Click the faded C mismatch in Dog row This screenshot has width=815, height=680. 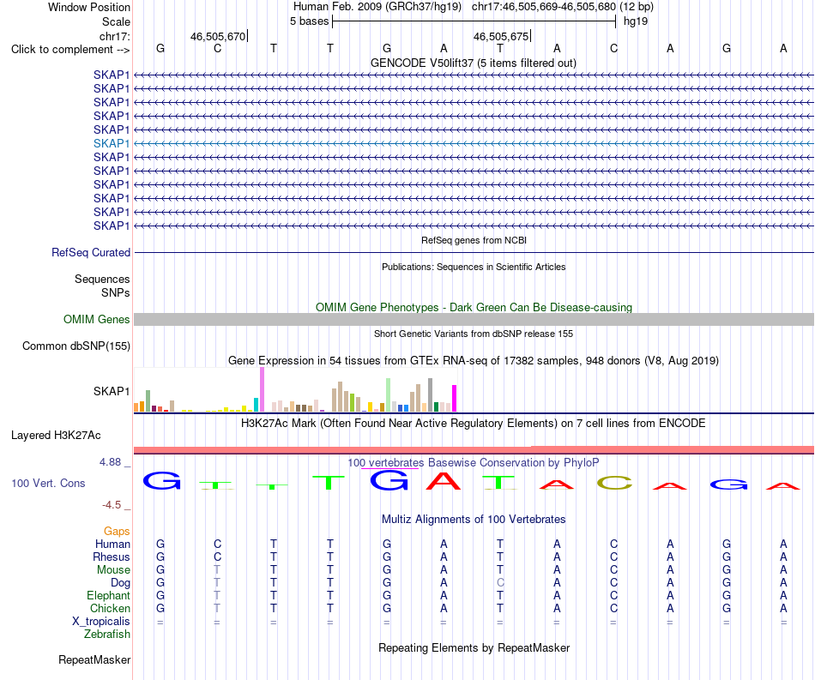500,583
